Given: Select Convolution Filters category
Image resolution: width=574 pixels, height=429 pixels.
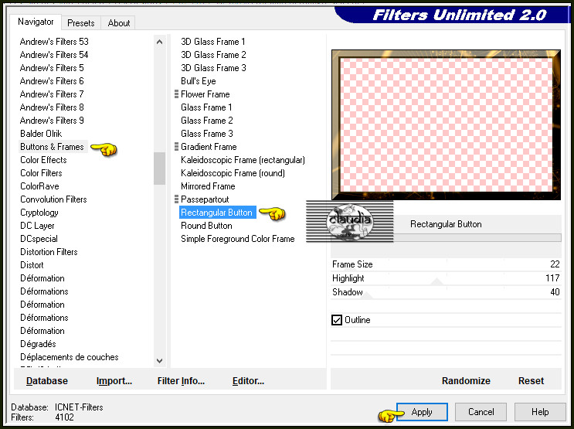Looking at the screenshot, I should (x=53, y=199).
